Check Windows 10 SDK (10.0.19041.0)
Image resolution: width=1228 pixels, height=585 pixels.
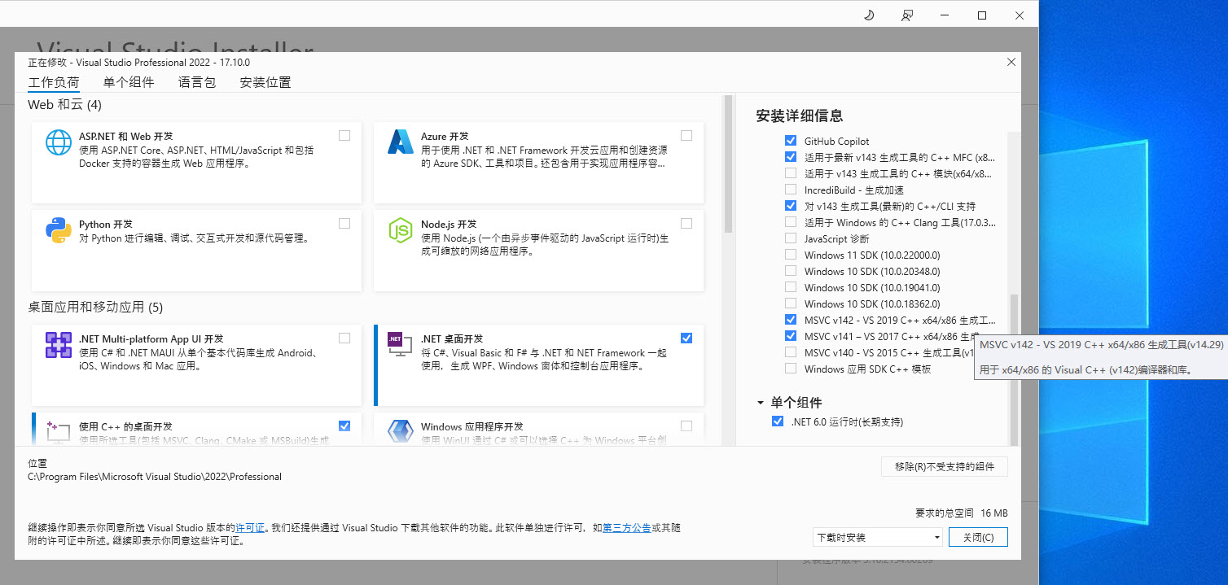pyautogui.click(x=791, y=287)
